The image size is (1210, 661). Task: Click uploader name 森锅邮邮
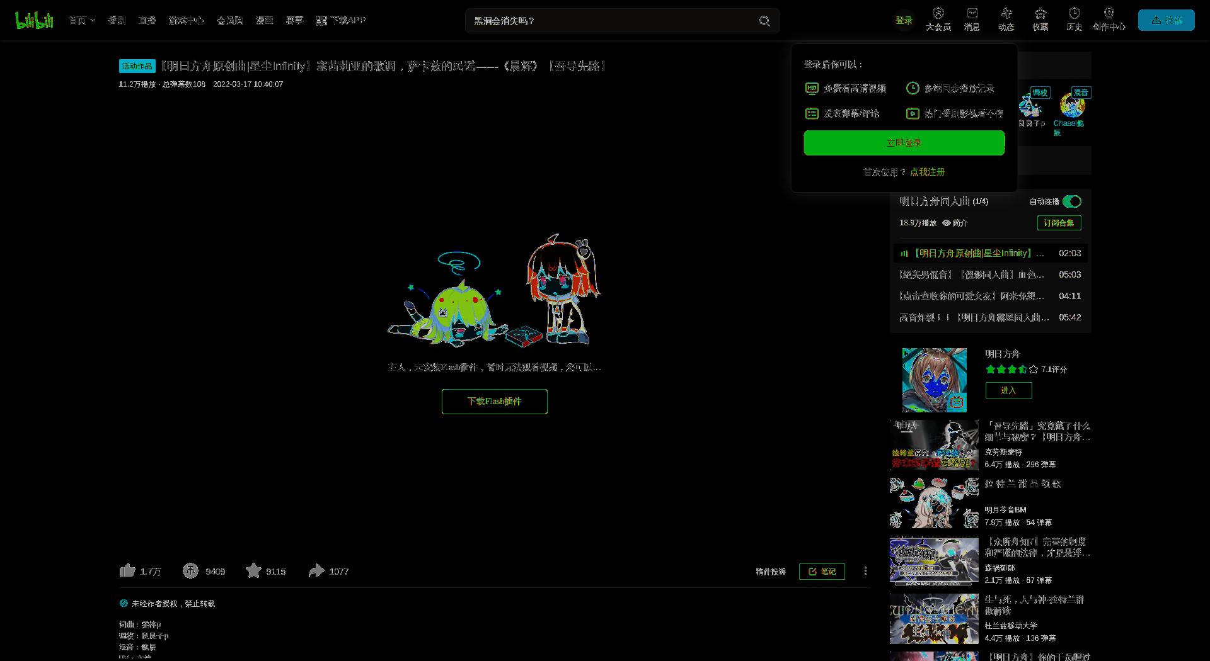pyautogui.click(x=1000, y=568)
